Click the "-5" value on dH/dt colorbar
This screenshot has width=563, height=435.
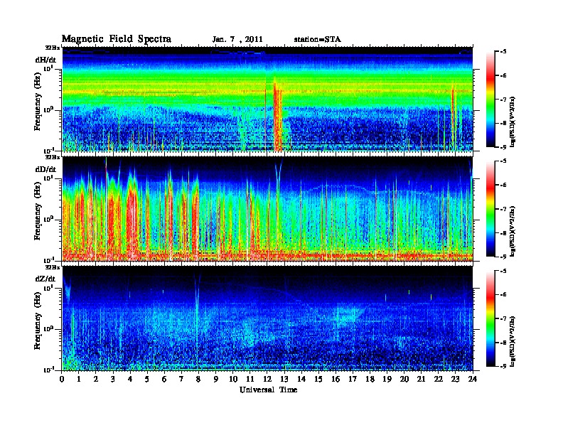tap(503, 52)
